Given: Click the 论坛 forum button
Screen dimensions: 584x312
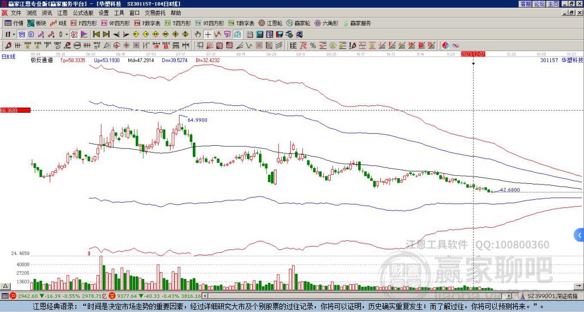Looking at the screenshot, I should coord(540,4).
